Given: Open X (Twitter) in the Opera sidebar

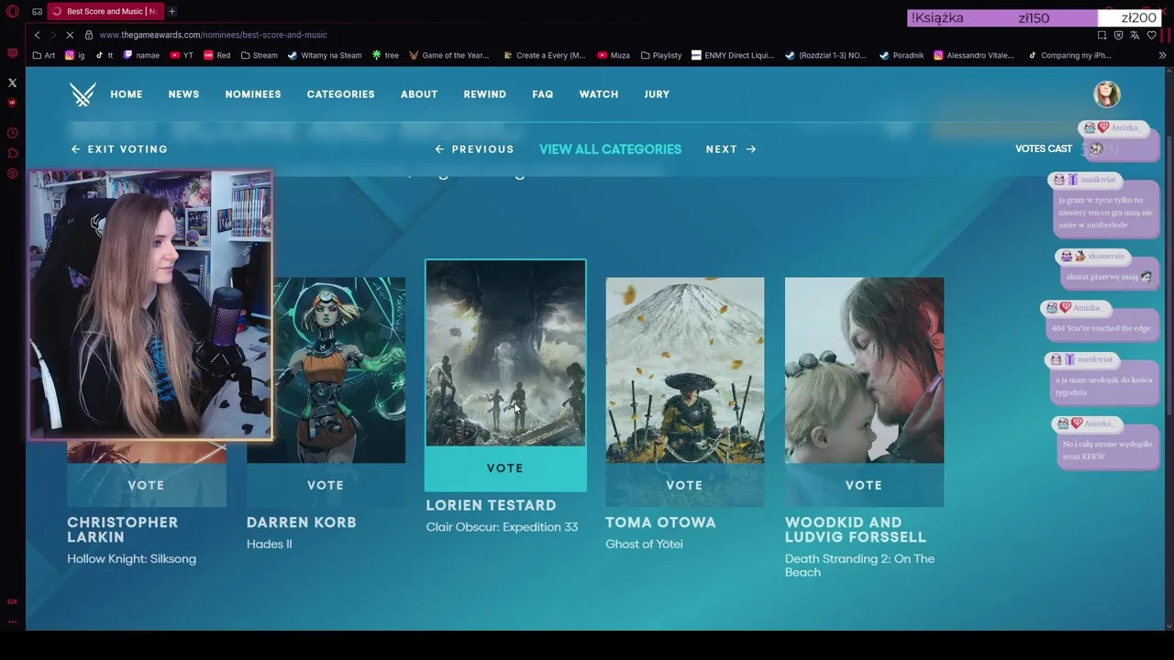Looking at the screenshot, I should [13, 82].
